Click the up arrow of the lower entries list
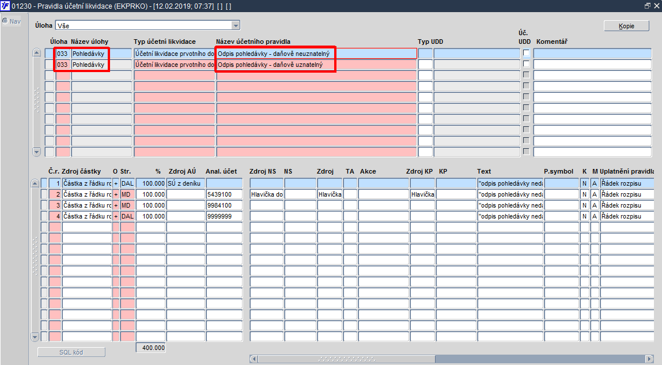The width and height of the screenshot is (662, 365). coord(35,183)
